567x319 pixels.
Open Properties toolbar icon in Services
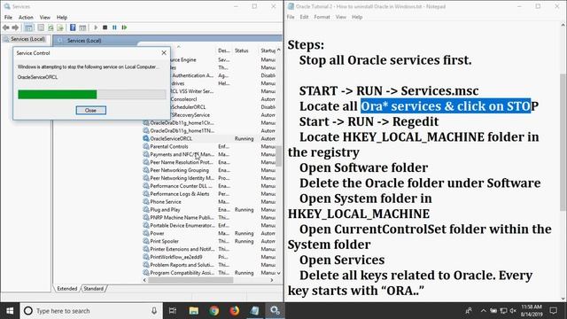[x=41, y=27]
